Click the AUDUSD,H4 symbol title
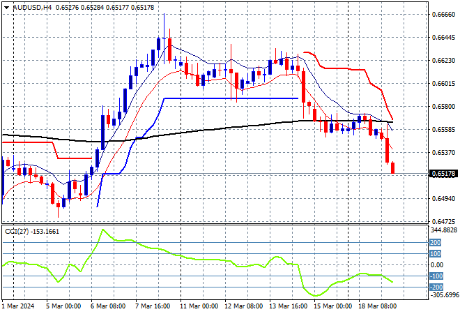Screen dimensions: 460x314 tap(28, 7)
